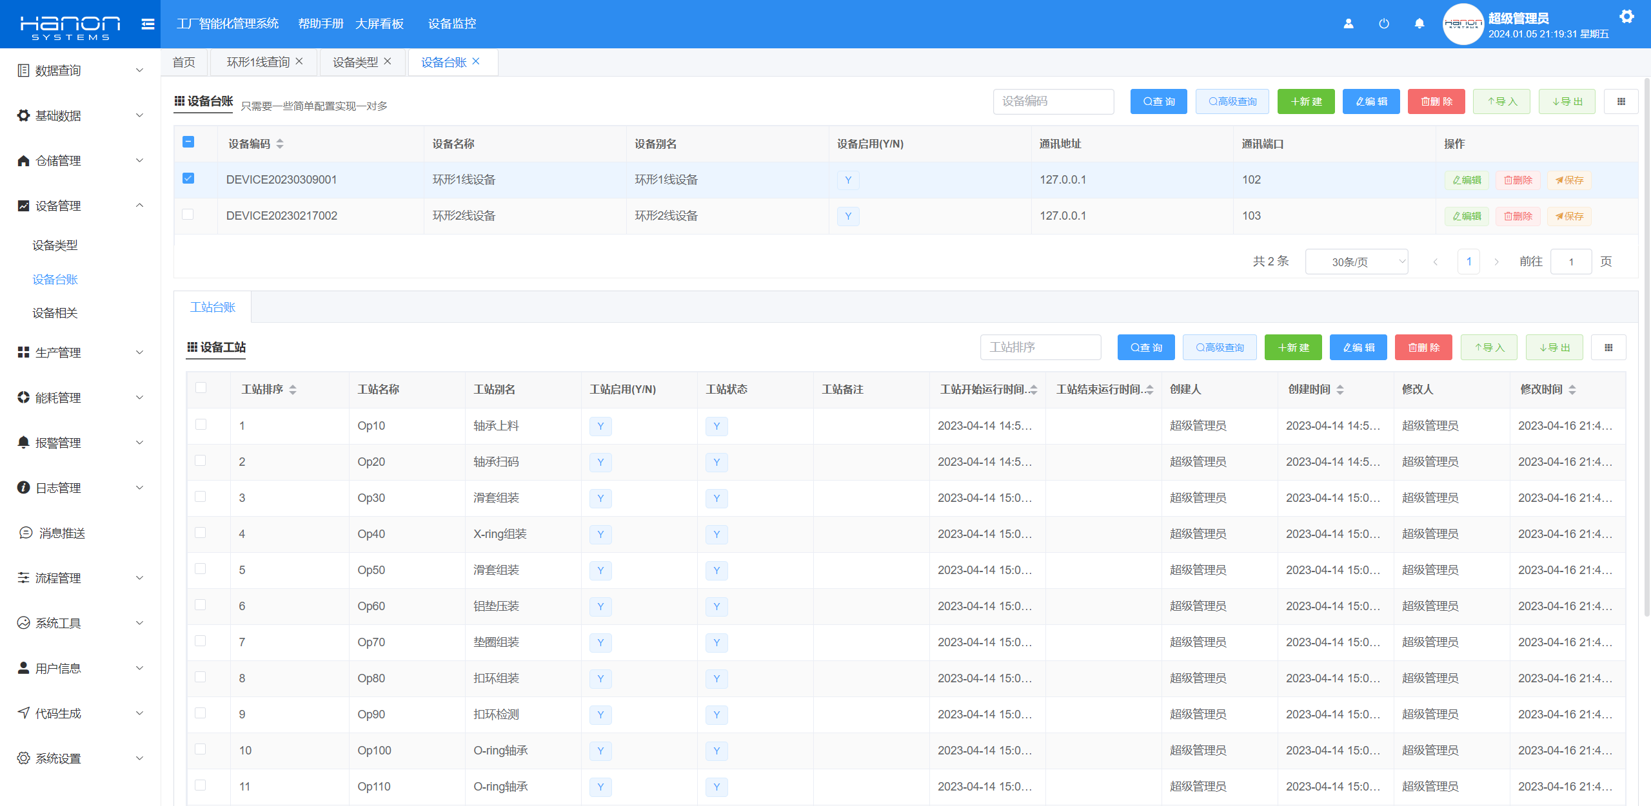
Task: Sort by 创建时间 column
Action: (x=1340, y=389)
